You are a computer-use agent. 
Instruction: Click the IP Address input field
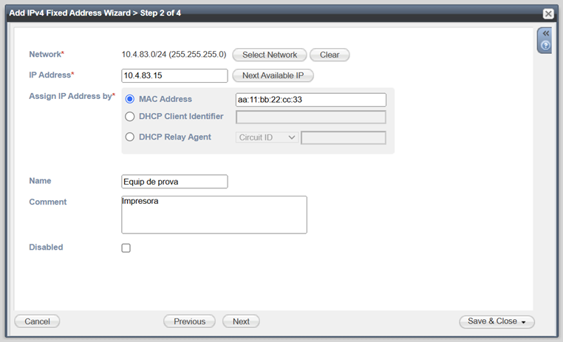(x=174, y=75)
